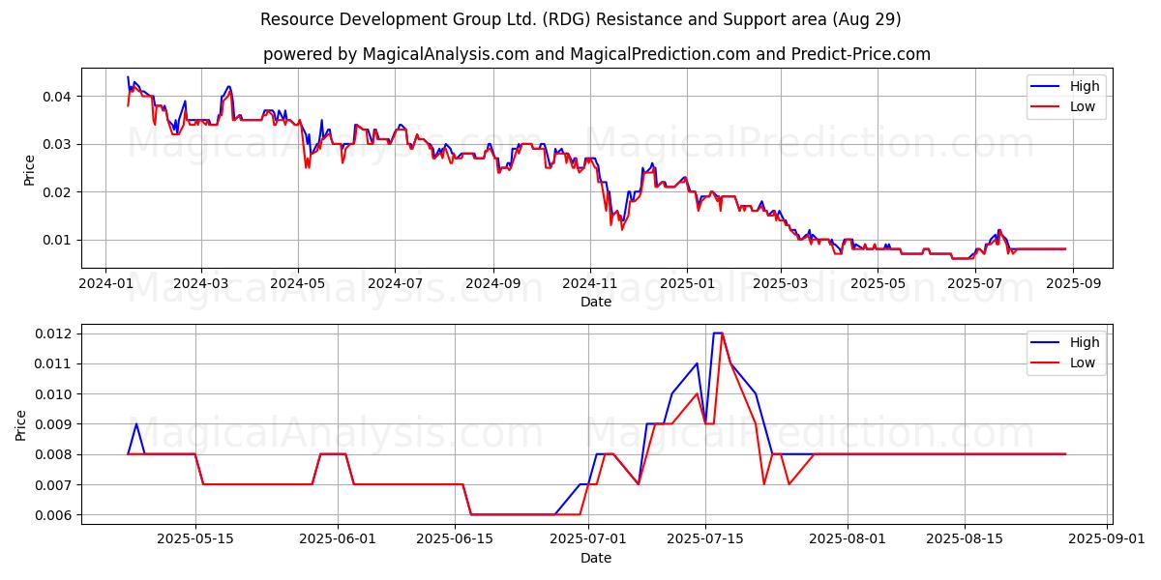
Task: Click the 2025-05-15 date tick label
Action: tap(194, 540)
